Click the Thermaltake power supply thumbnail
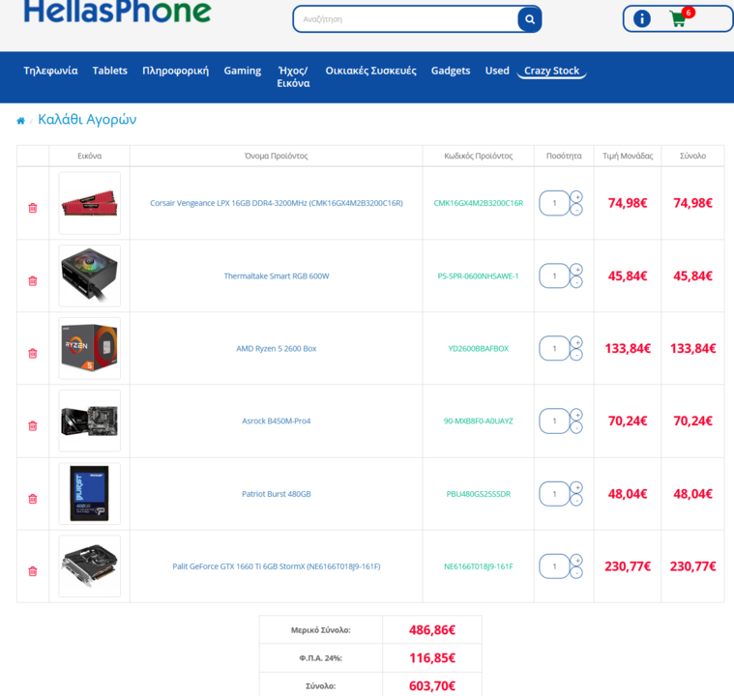 tap(89, 275)
